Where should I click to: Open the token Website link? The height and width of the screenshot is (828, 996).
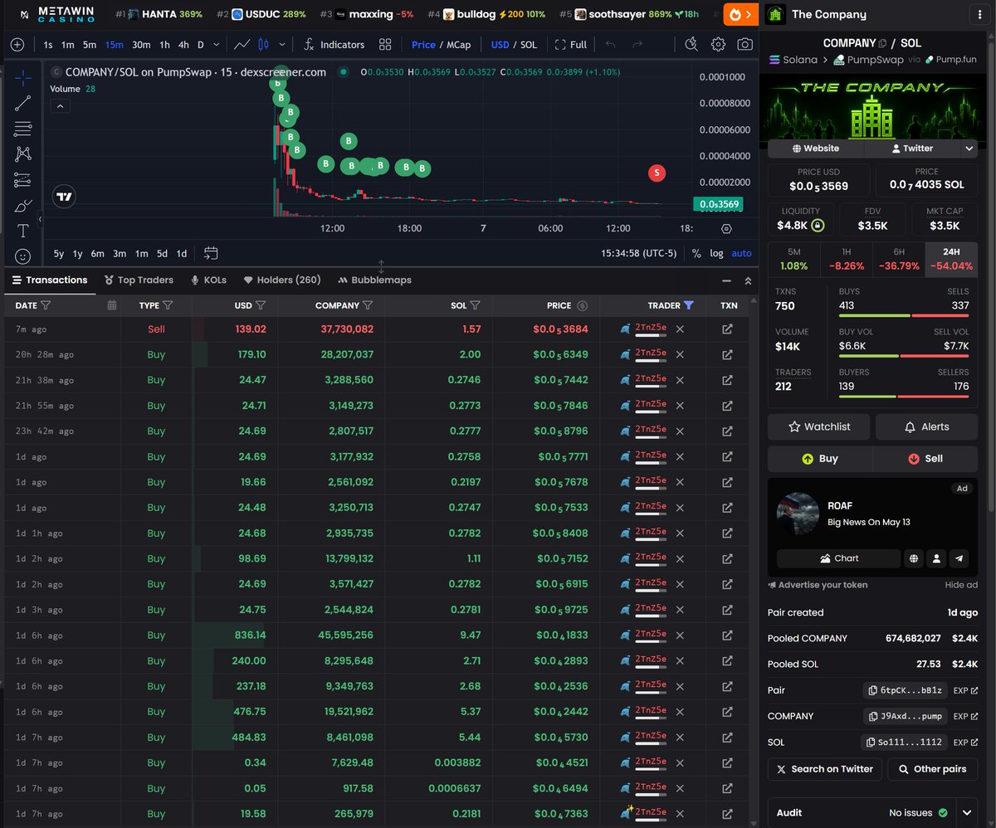click(816, 149)
